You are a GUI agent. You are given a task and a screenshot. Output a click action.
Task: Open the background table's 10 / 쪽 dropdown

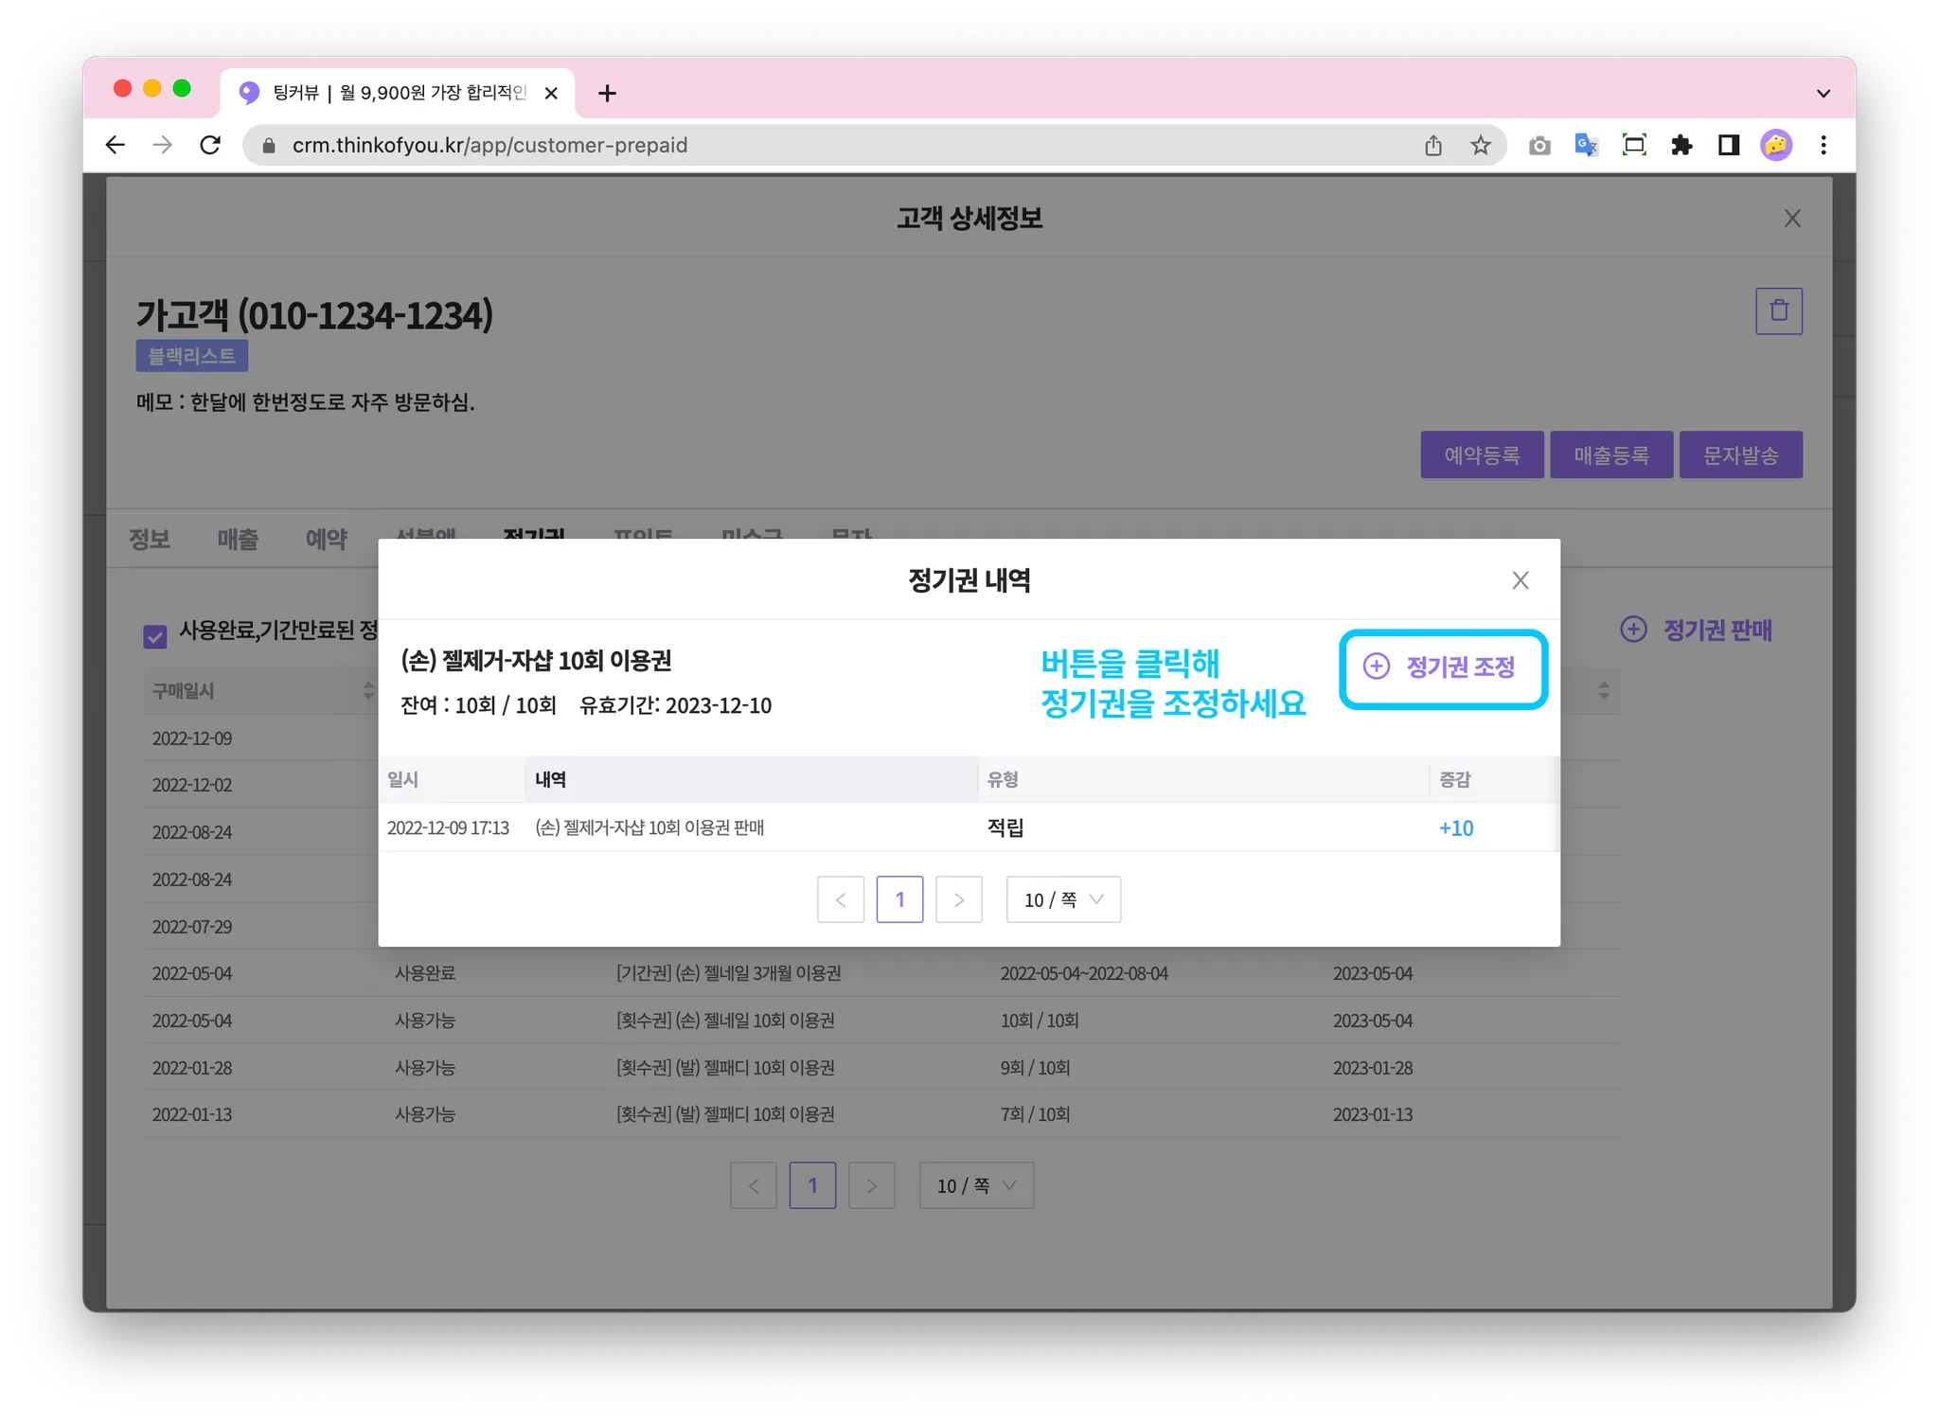(975, 1185)
